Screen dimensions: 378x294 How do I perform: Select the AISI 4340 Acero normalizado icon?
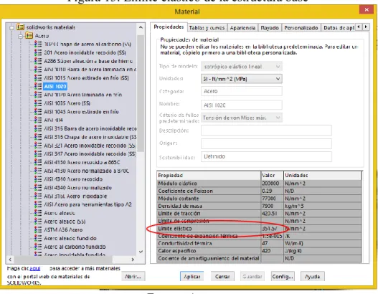click(x=38, y=187)
